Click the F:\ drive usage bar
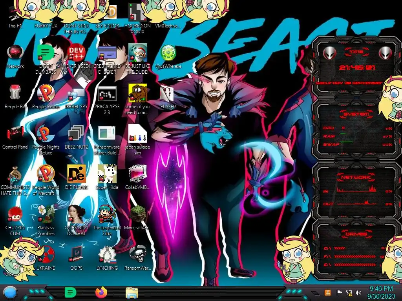402x301 pixels. click(355, 256)
